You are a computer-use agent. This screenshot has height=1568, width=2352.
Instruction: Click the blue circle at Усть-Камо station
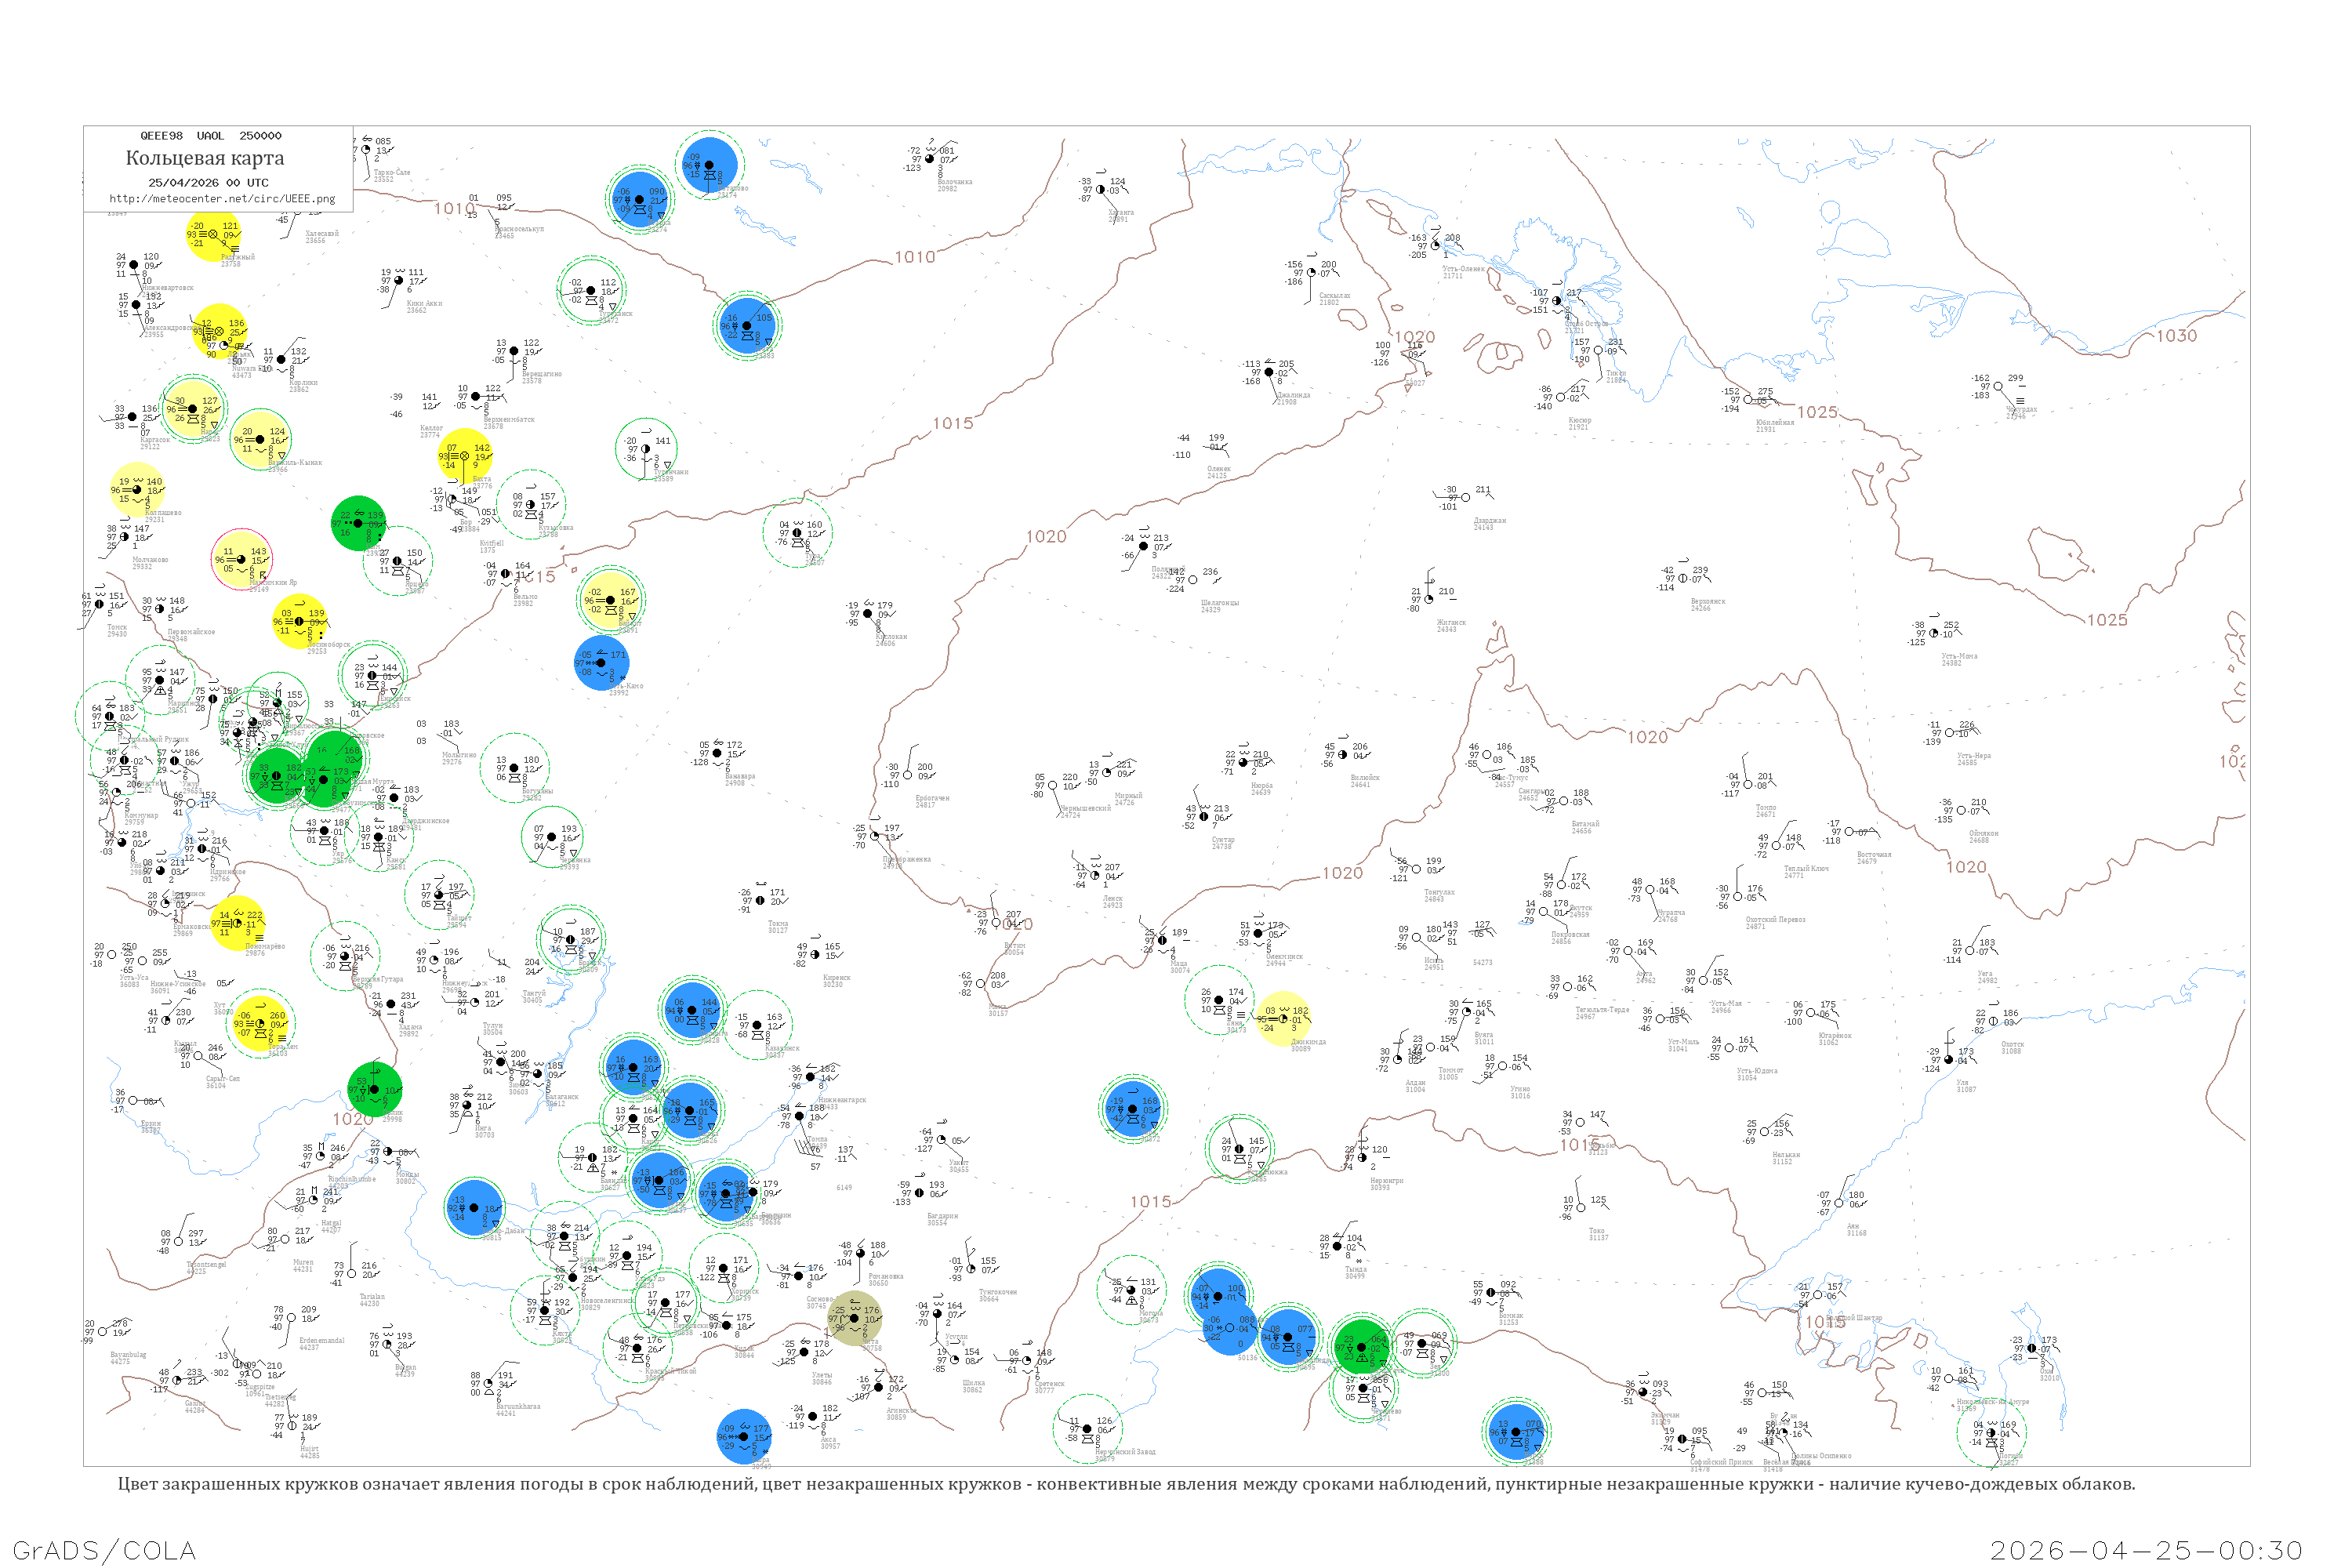(602, 663)
